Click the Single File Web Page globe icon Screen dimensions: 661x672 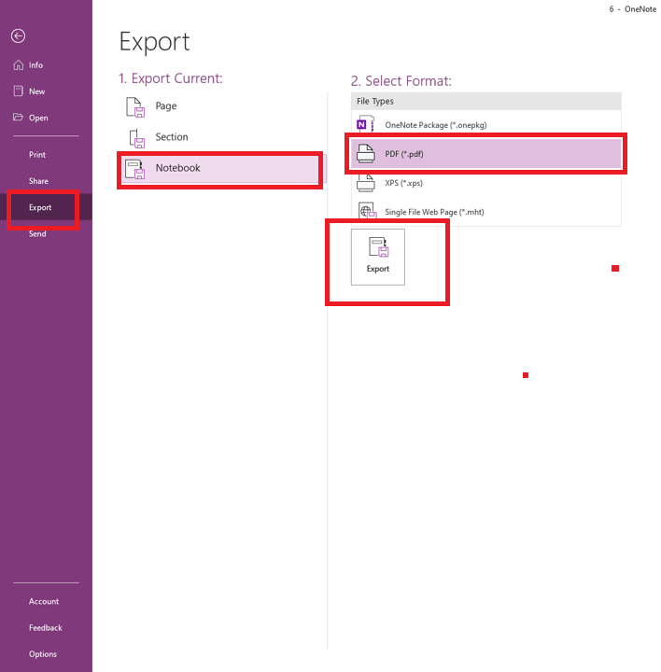pyautogui.click(x=367, y=211)
